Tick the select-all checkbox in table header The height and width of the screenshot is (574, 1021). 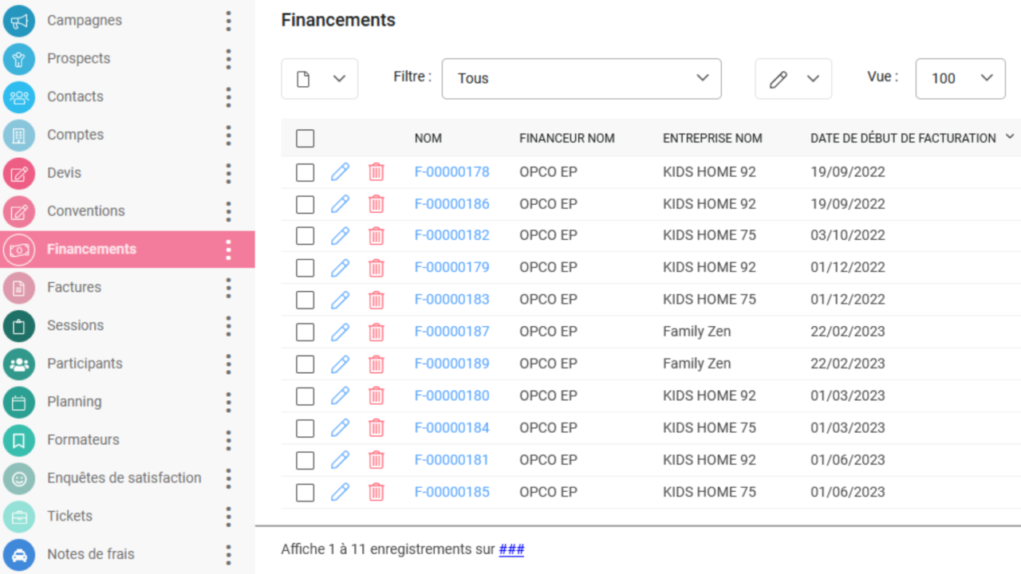click(305, 139)
